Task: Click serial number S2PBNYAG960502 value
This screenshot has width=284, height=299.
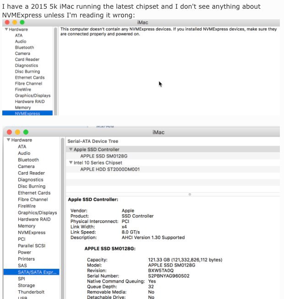Action: [x=169, y=276]
